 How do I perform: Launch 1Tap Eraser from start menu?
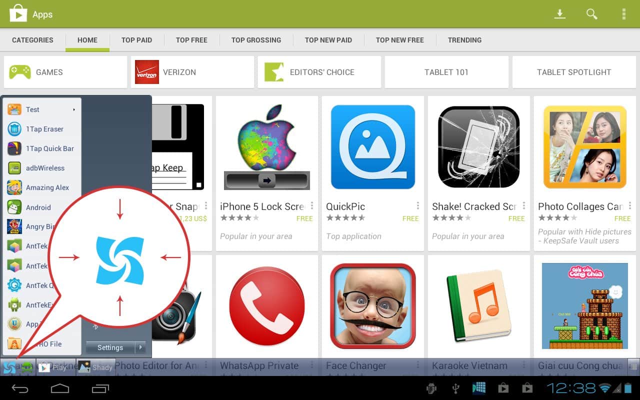[44, 129]
